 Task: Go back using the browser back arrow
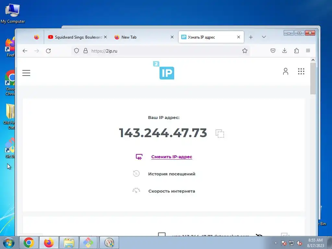coord(25,51)
